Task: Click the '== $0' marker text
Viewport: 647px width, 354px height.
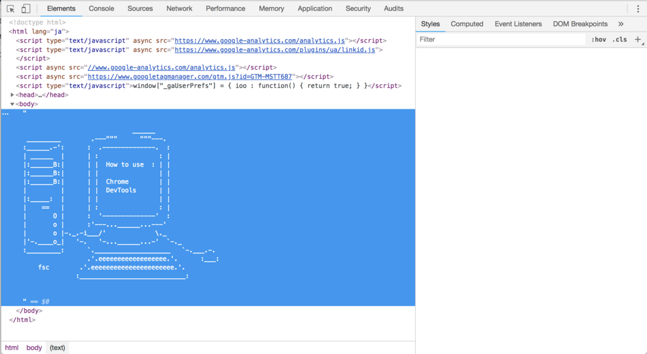Action: point(40,302)
